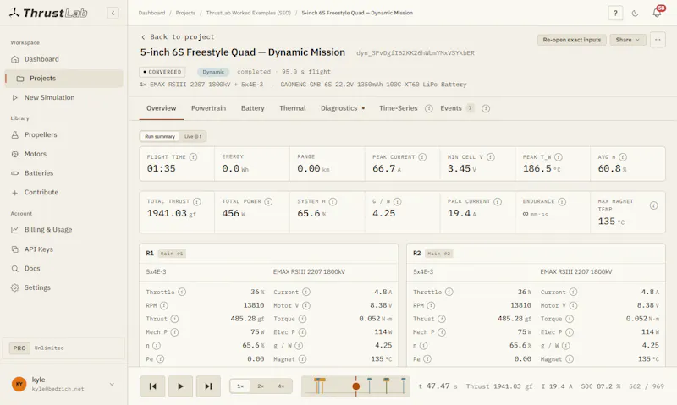Play the simulation timeline

(x=180, y=386)
